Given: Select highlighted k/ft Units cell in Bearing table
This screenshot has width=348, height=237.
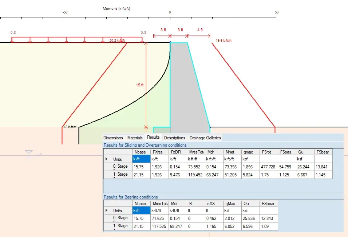Looking at the screenshot, I should coord(141,211).
